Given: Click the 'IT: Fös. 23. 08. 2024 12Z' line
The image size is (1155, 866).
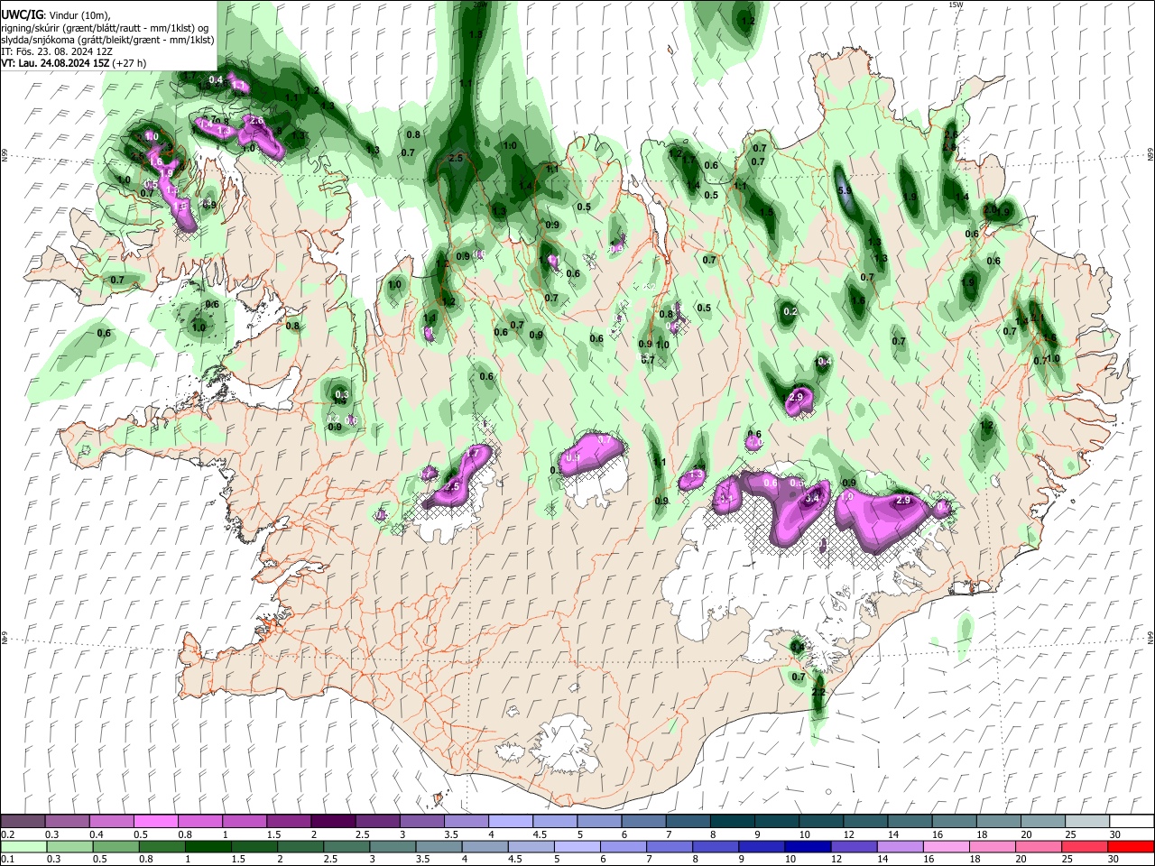Looking at the screenshot, I should click(58, 51).
